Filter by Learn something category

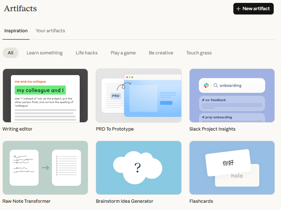coord(44,53)
